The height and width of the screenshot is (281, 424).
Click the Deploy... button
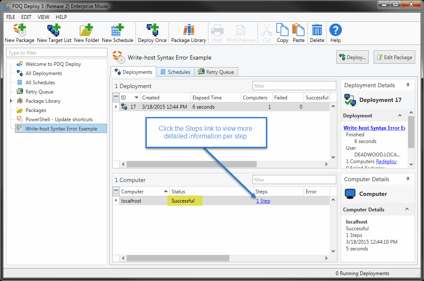tap(352, 57)
